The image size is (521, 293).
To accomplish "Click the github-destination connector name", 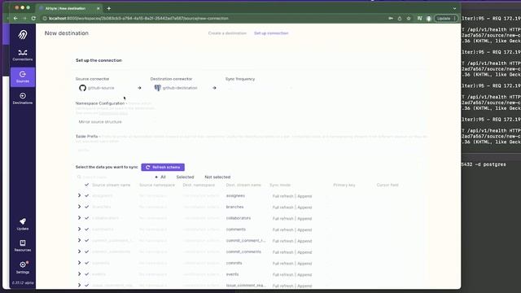I will 180,88.
